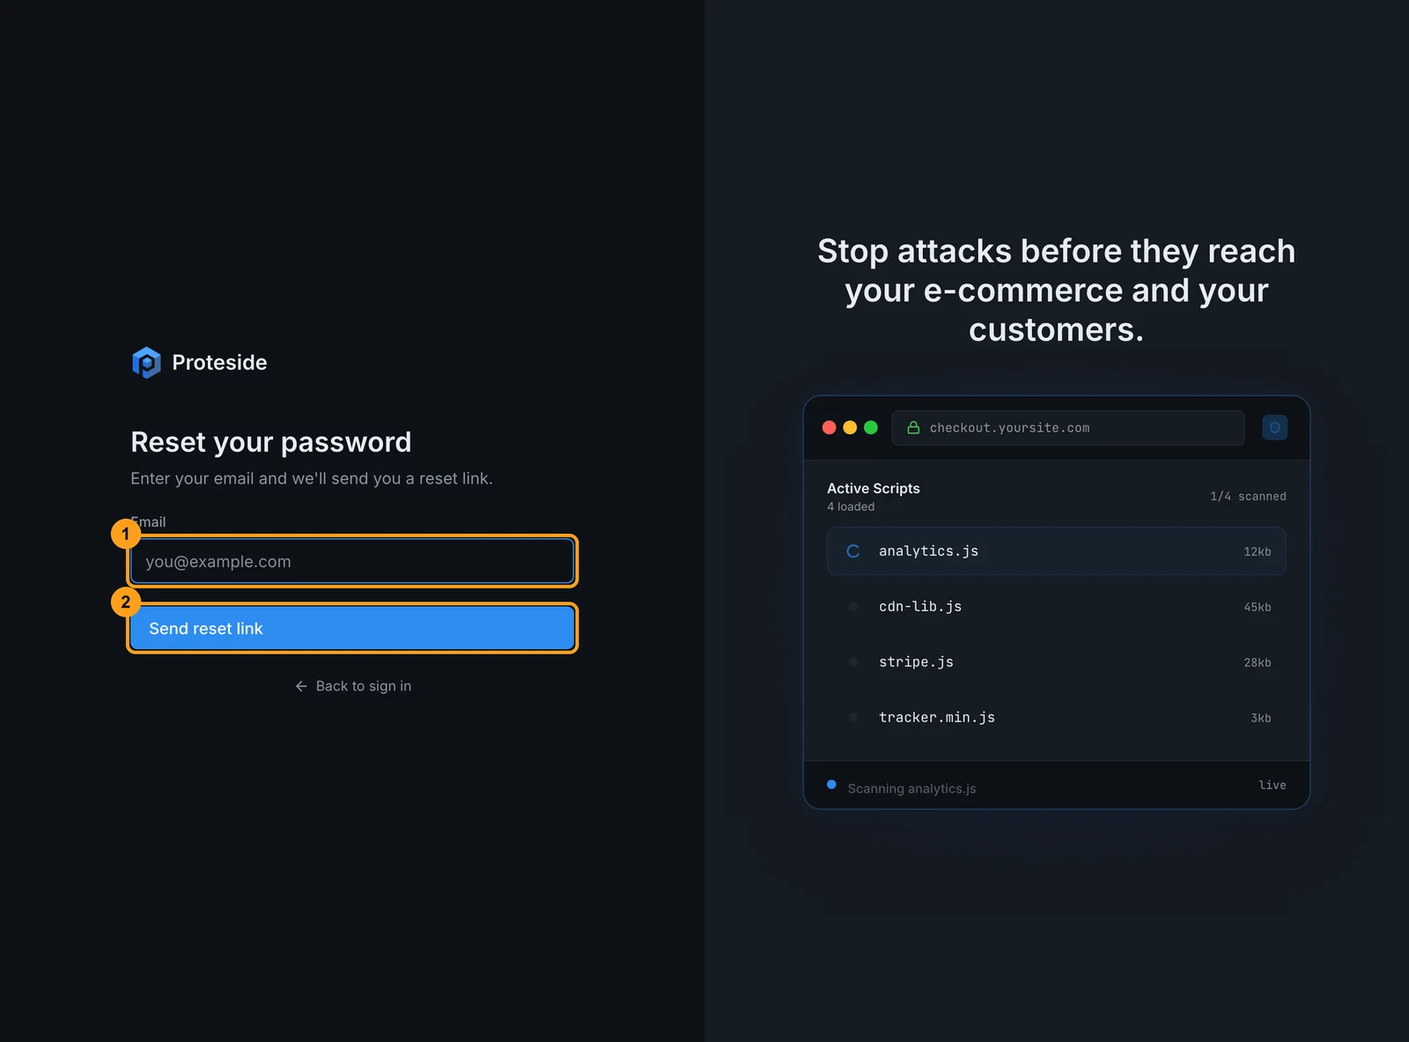Image resolution: width=1409 pixels, height=1042 pixels.
Task: Click the red window dot in mock browser
Action: [829, 427]
